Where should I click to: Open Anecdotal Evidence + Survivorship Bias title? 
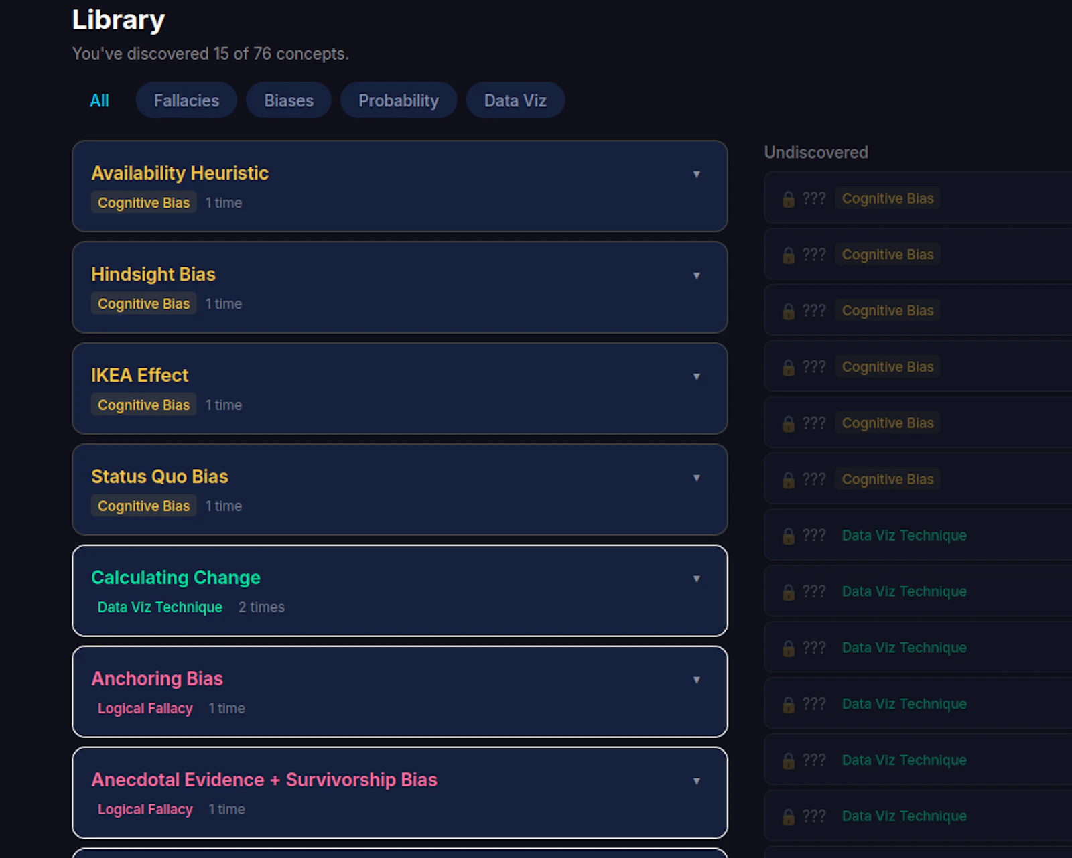[264, 780]
